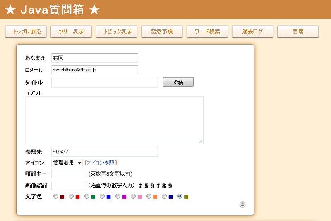Switch to トピック表示 view
The height and width of the screenshot is (221, 331).
[117, 32]
